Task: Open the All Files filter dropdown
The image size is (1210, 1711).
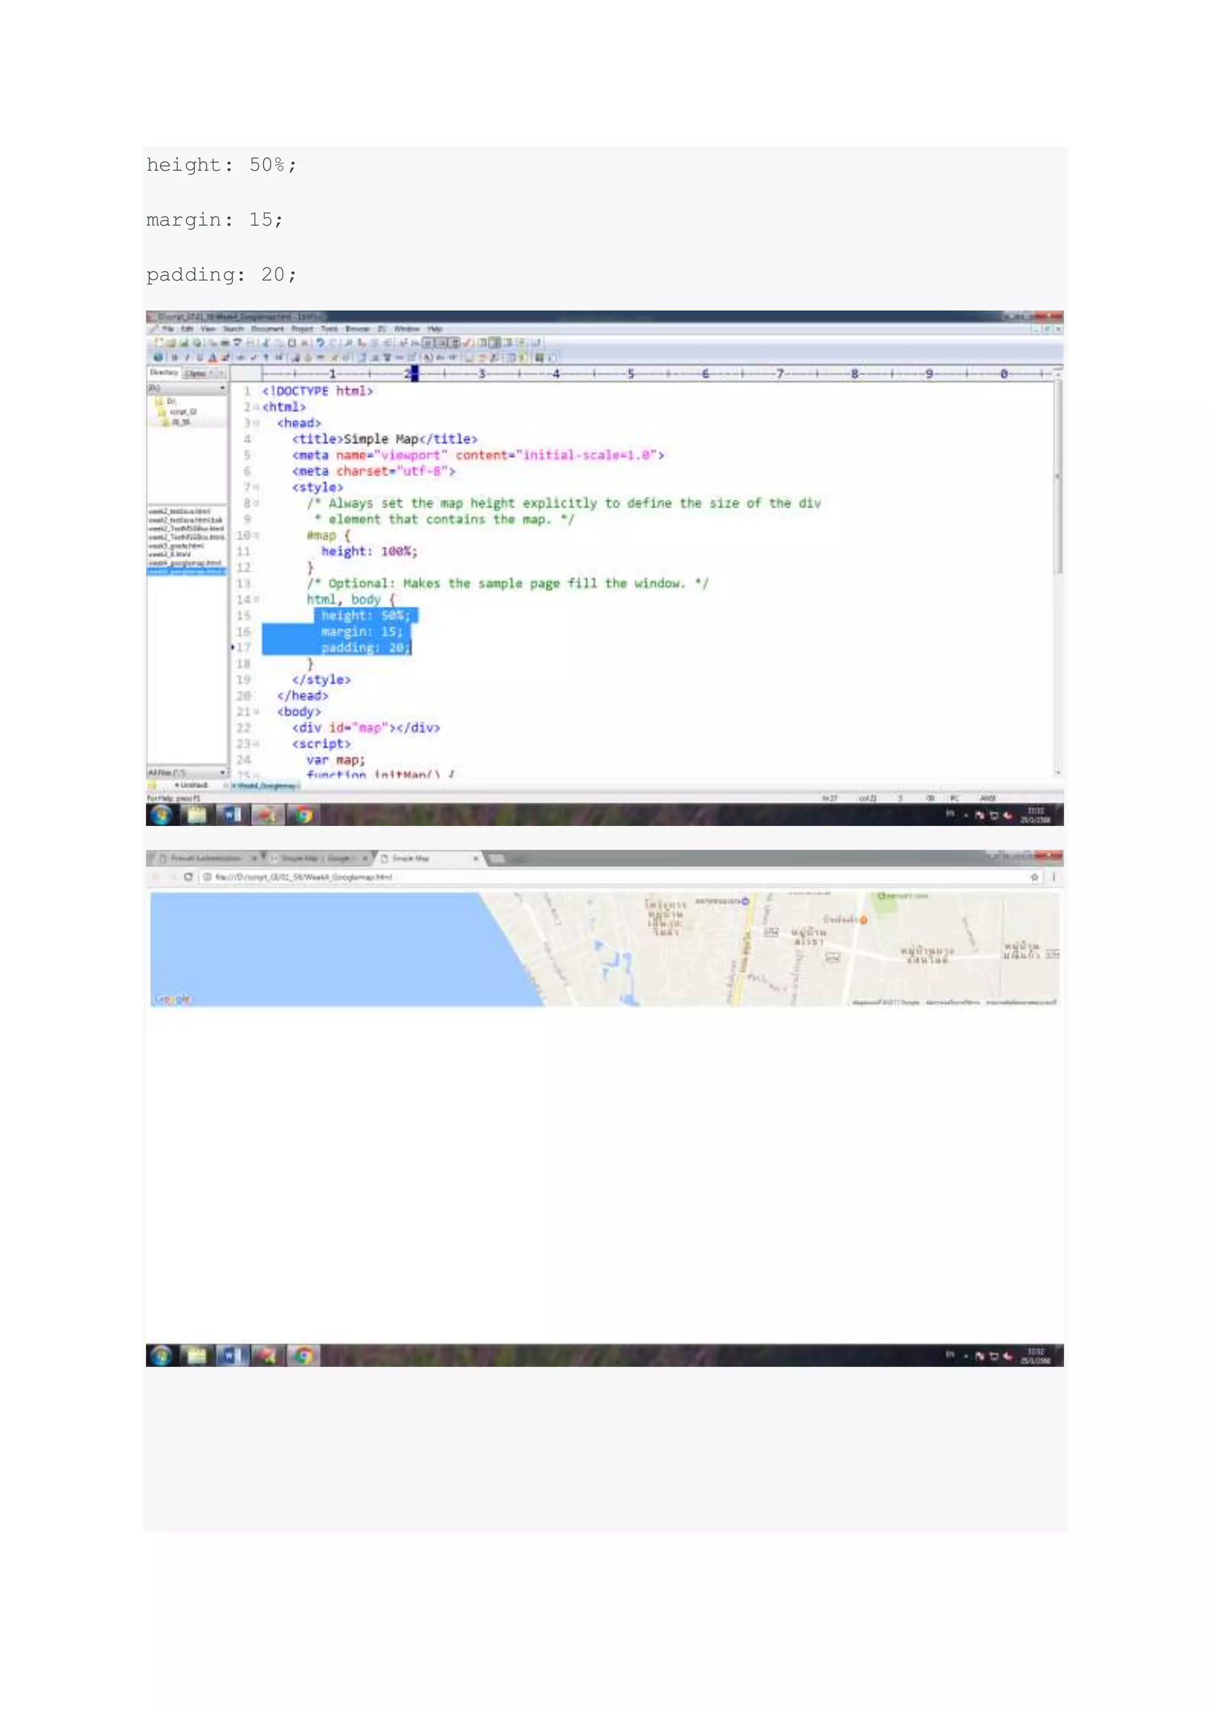Action: click(x=222, y=772)
